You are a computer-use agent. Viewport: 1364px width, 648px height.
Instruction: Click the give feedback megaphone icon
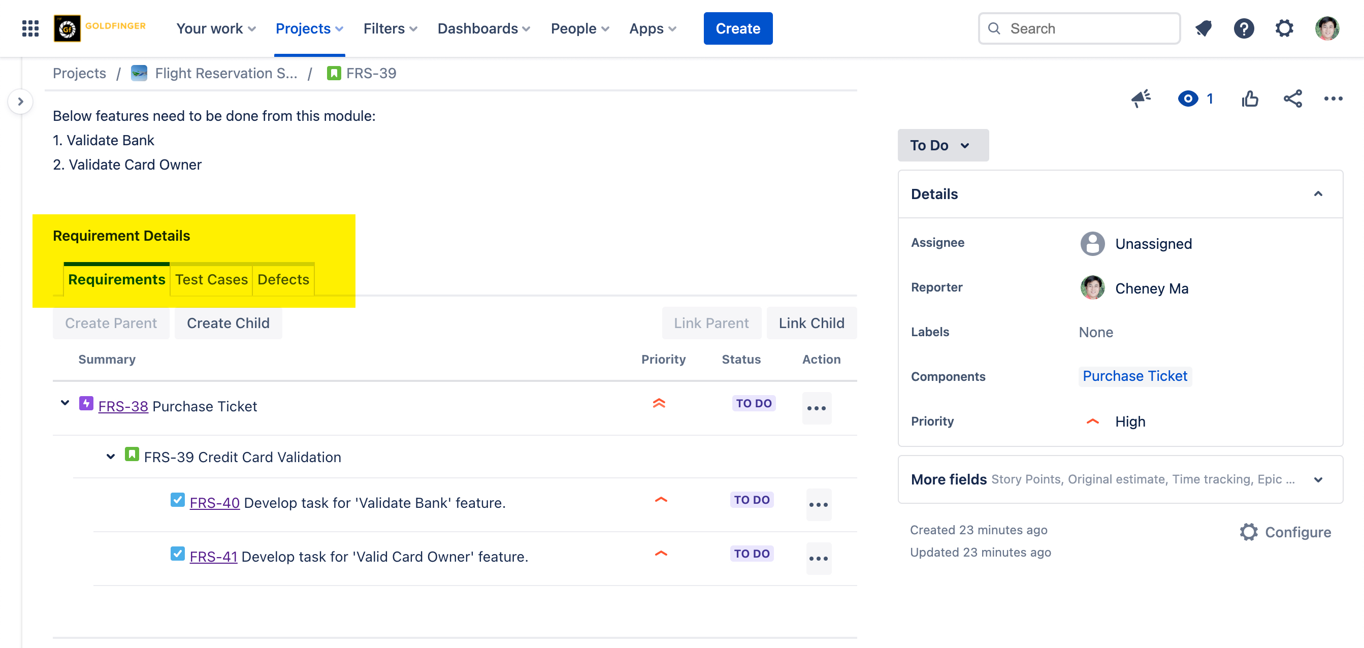pyautogui.click(x=1141, y=99)
